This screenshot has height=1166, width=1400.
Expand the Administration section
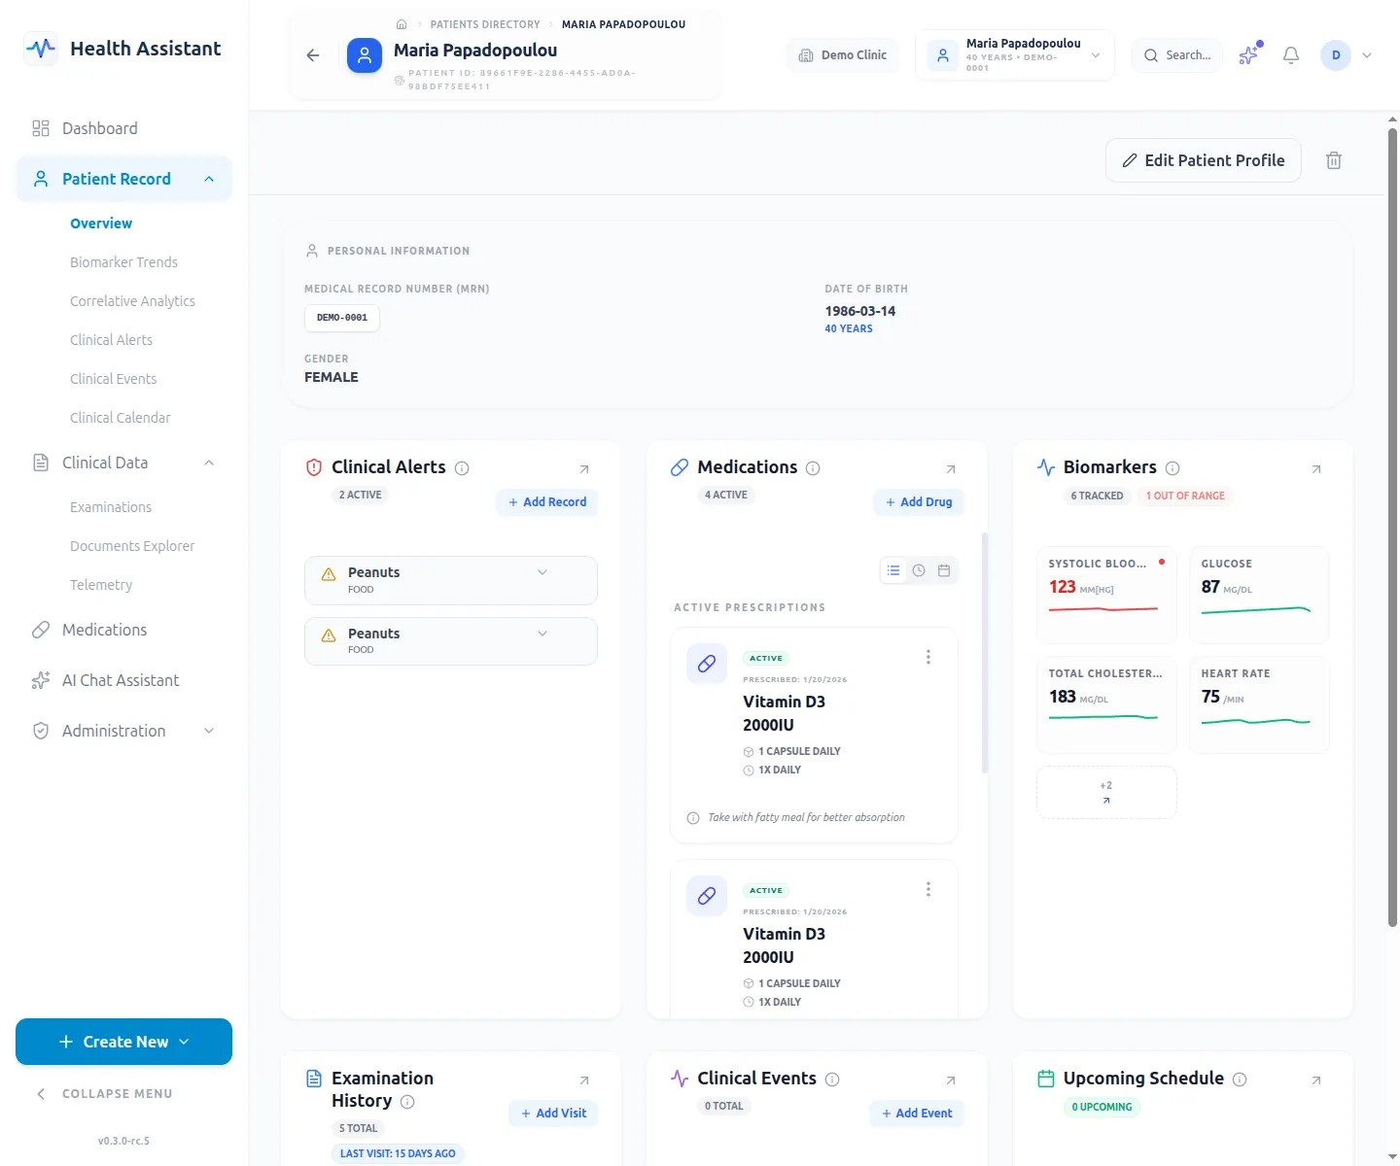tap(209, 731)
